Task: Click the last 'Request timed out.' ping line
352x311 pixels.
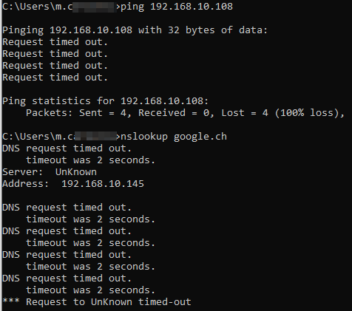Action: tap(55, 78)
